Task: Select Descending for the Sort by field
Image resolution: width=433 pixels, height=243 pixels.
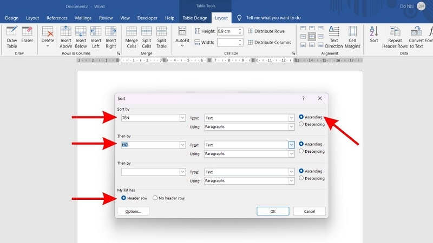Action: 301,124
